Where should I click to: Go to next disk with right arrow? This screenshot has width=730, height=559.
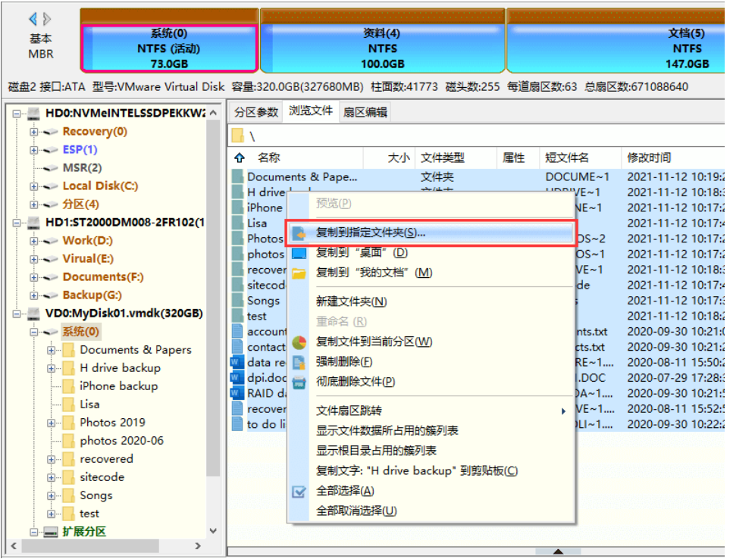46,19
